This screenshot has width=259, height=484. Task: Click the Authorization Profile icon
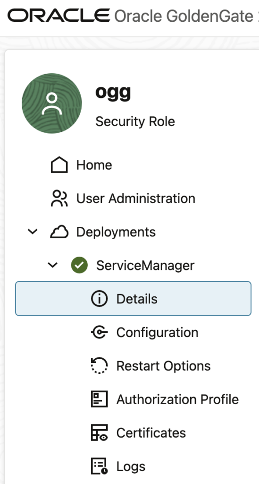[99, 399]
